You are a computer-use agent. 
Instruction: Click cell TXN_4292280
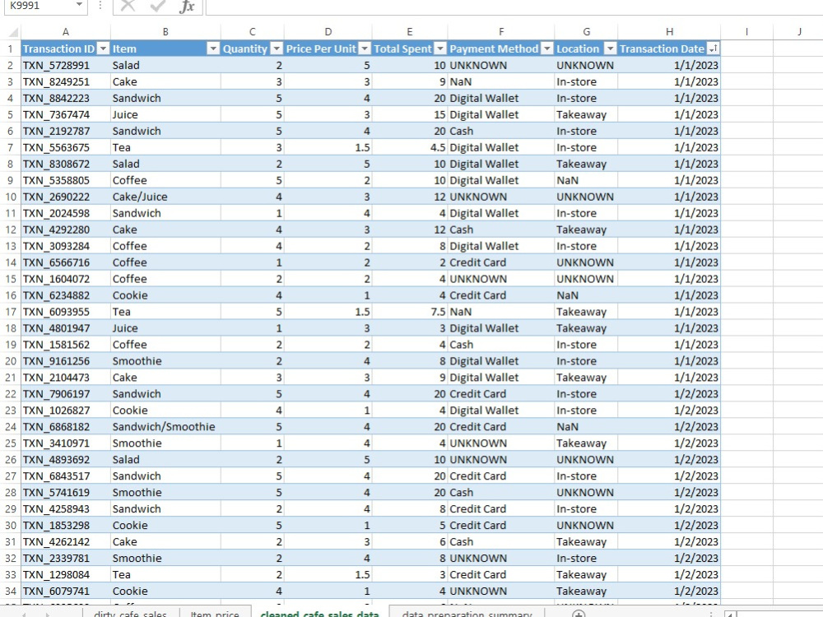click(66, 230)
